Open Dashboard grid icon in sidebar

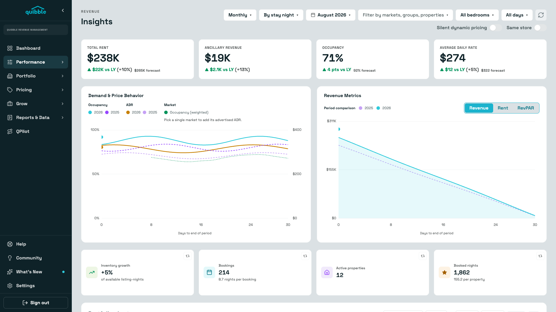point(10,48)
